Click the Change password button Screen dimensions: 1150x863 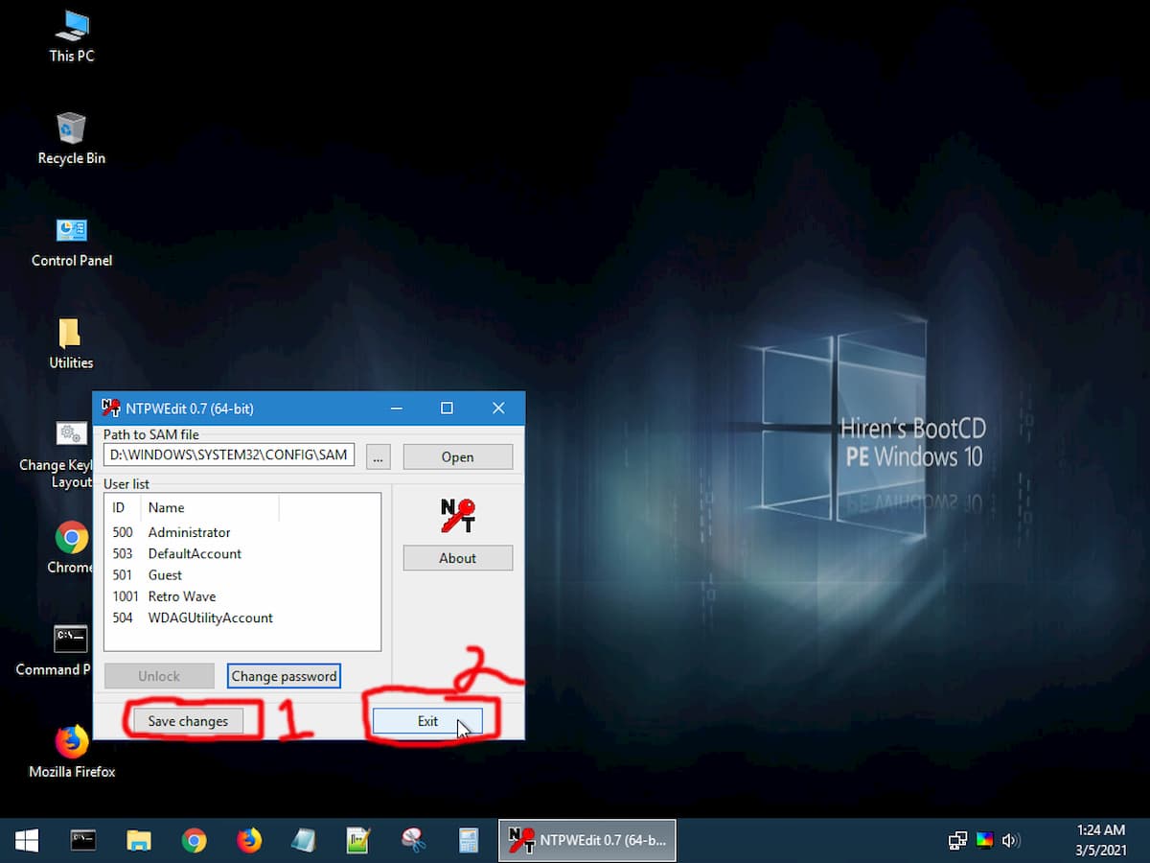(x=284, y=676)
